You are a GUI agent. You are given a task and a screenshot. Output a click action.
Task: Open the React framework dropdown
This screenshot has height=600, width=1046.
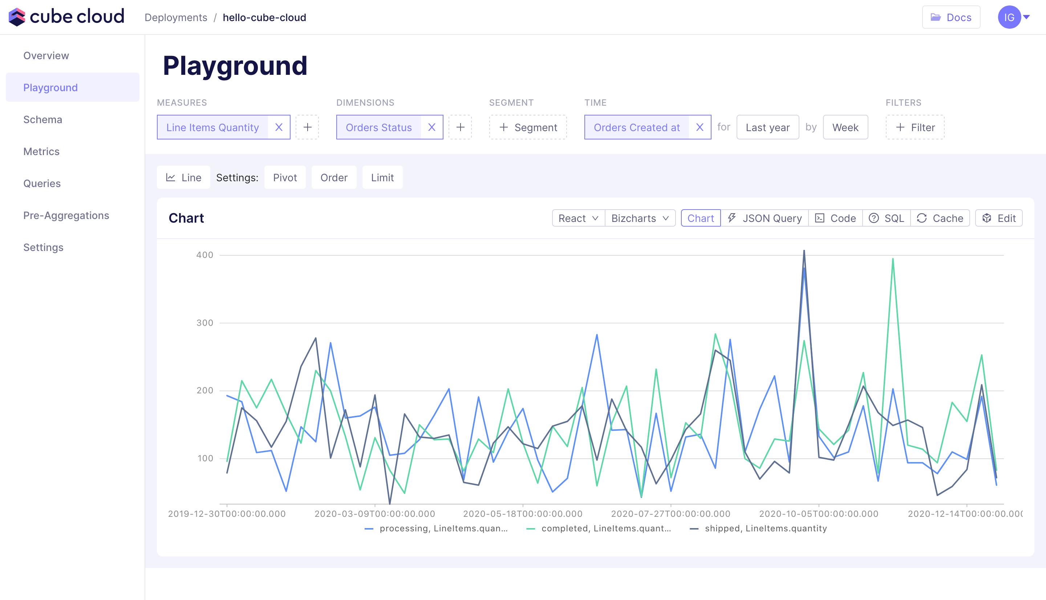pos(578,218)
